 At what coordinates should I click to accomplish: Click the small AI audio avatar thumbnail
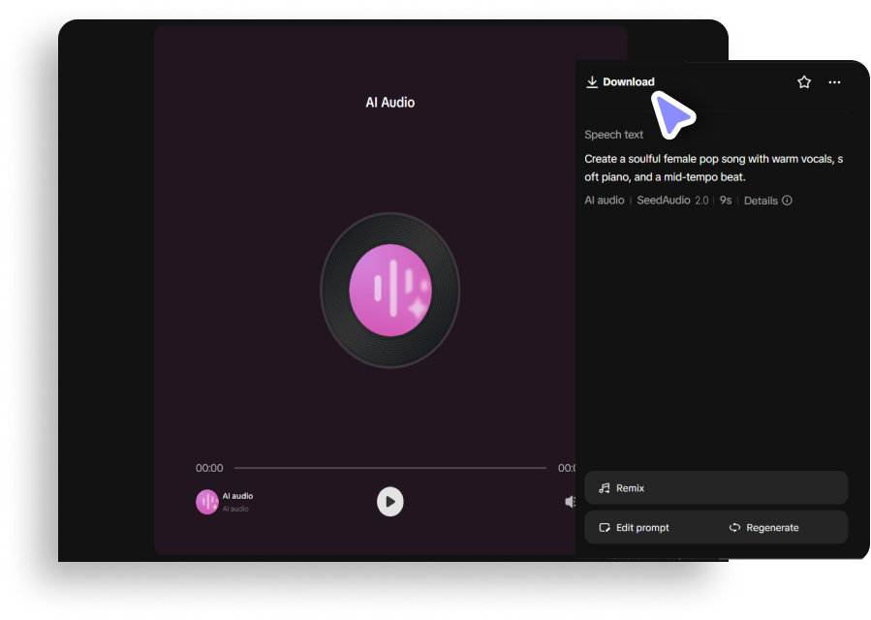point(206,502)
